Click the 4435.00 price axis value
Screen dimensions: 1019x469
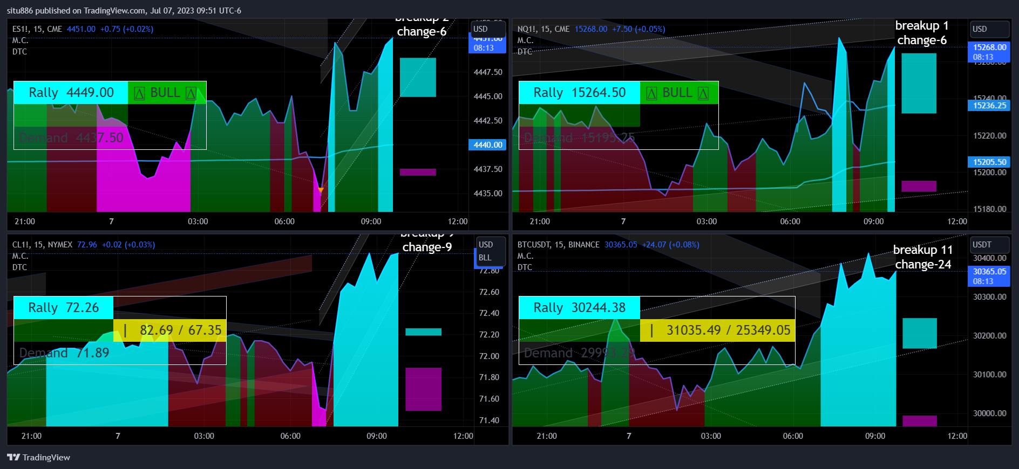[488, 193]
